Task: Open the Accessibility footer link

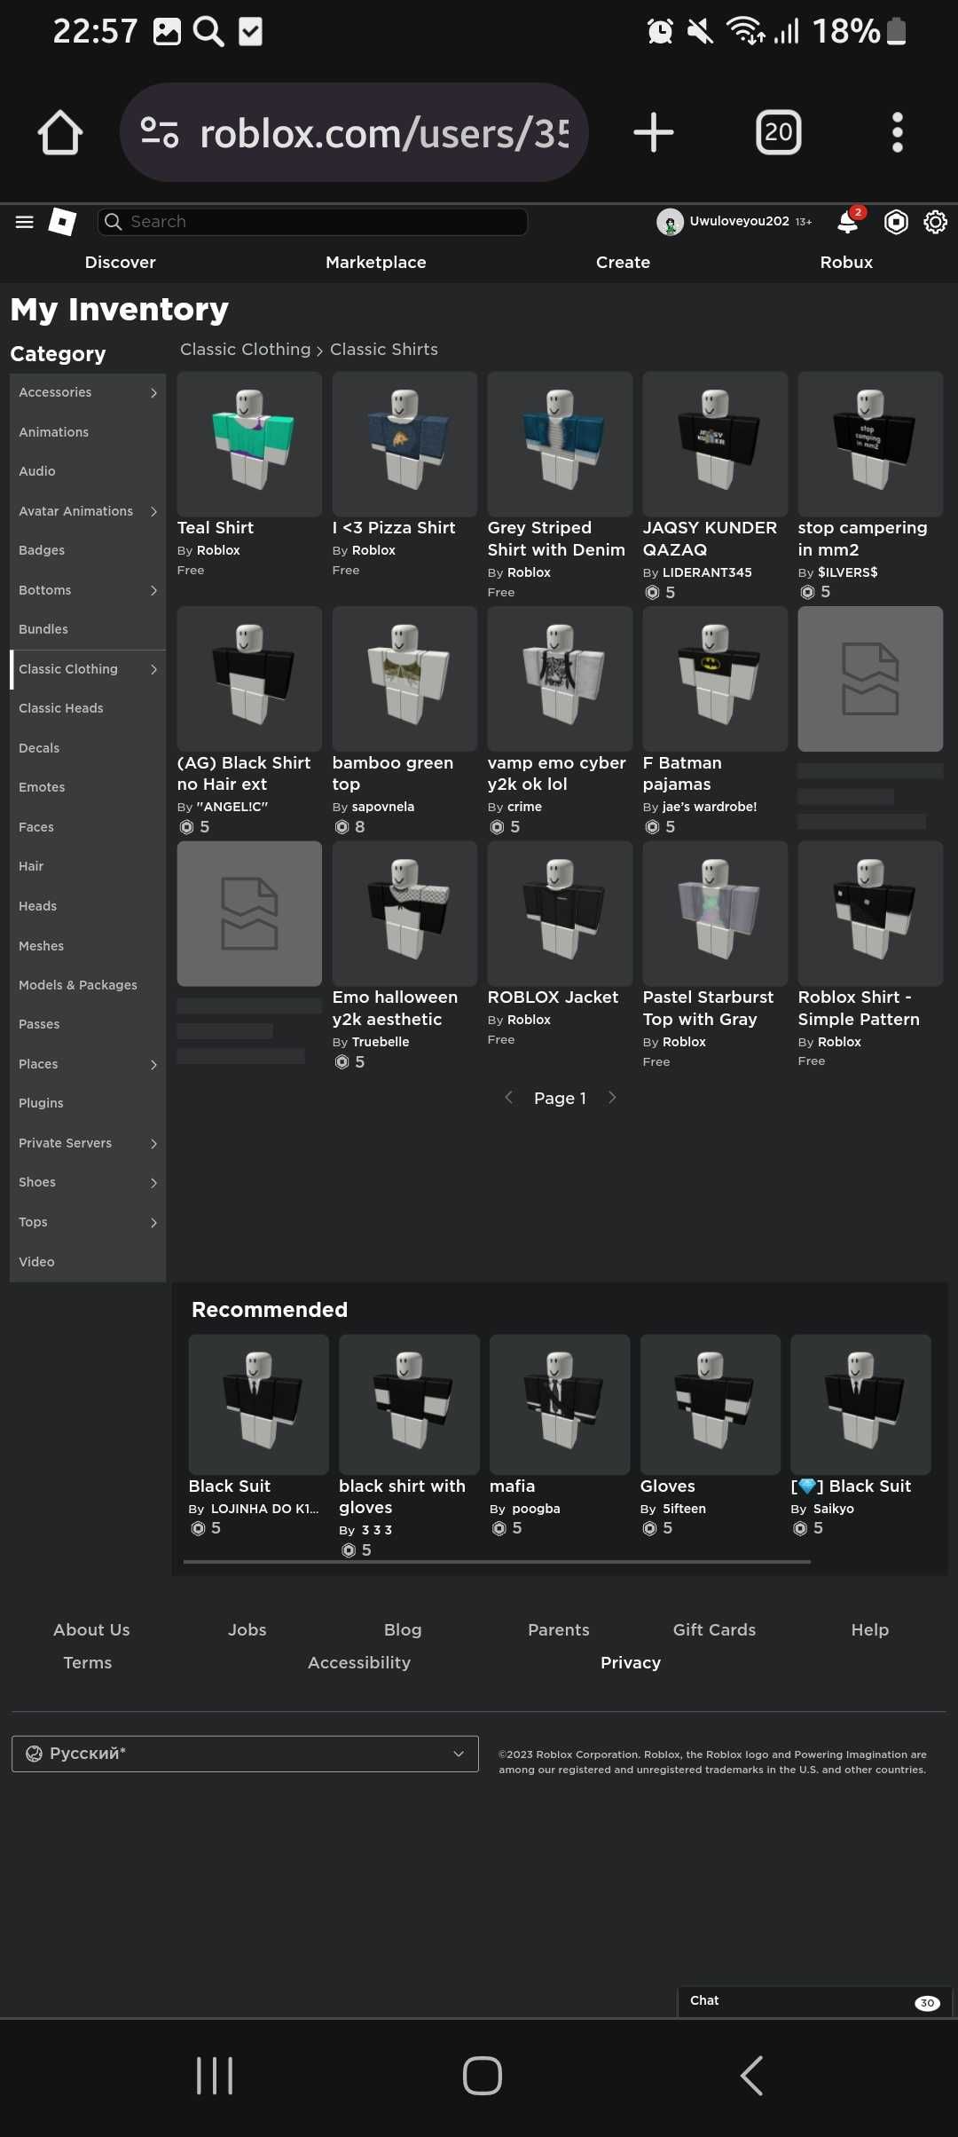Action: coord(359,1663)
